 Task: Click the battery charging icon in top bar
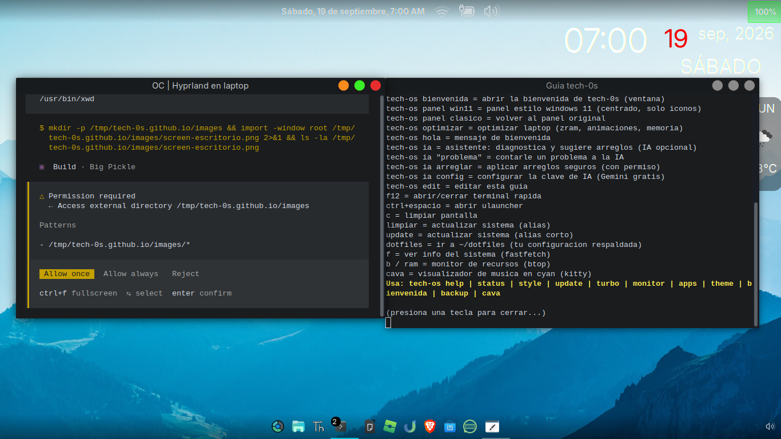click(x=467, y=11)
